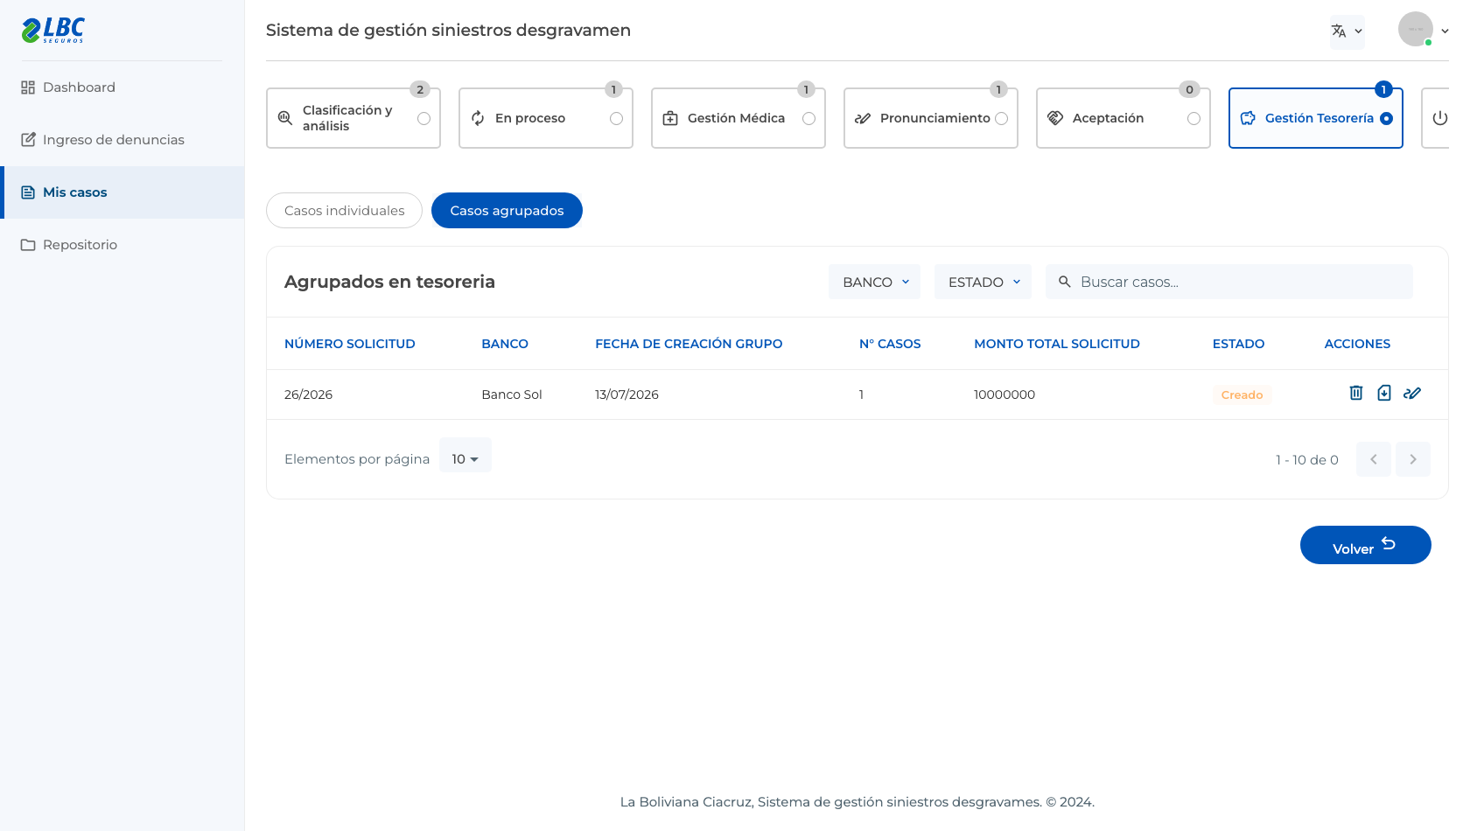Screen dimensions: 1470x831
Task: Go to next page arrow
Action: (x=1413, y=459)
